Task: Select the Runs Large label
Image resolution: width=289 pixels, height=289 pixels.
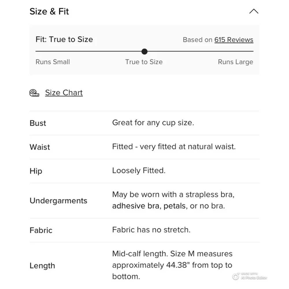Action: [235, 62]
